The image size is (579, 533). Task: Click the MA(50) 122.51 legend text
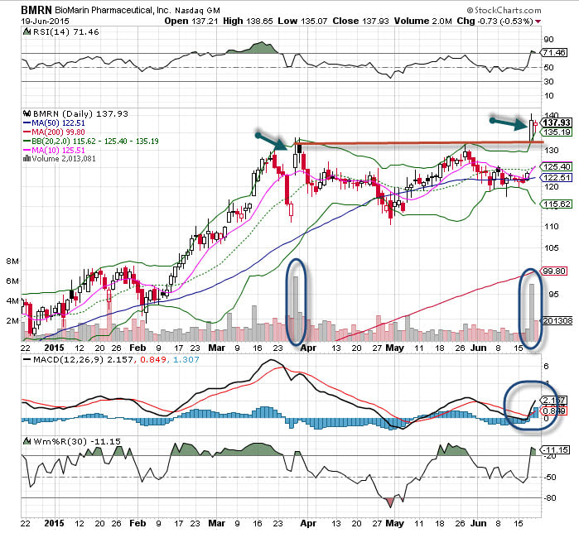(58, 123)
